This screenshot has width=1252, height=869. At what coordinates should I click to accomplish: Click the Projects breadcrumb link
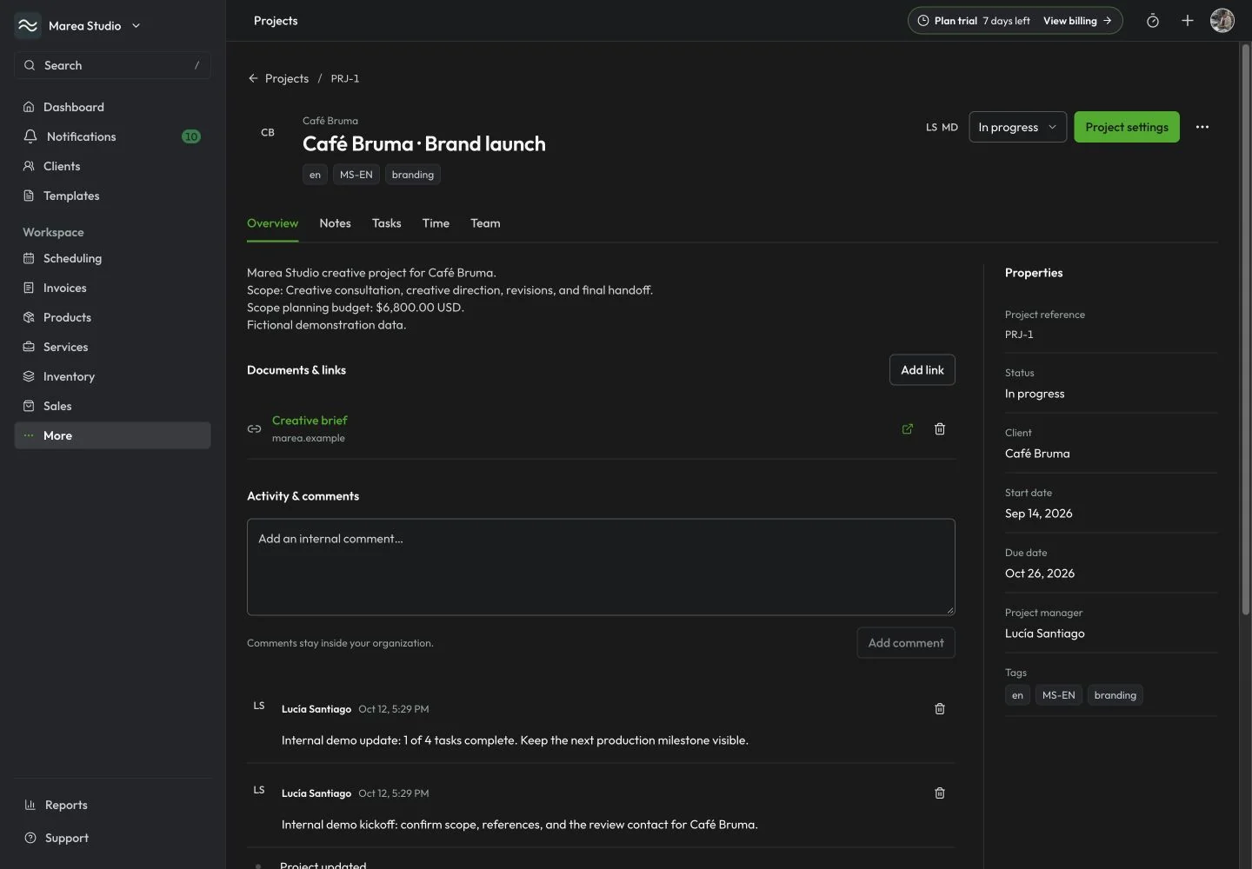(287, 78)
